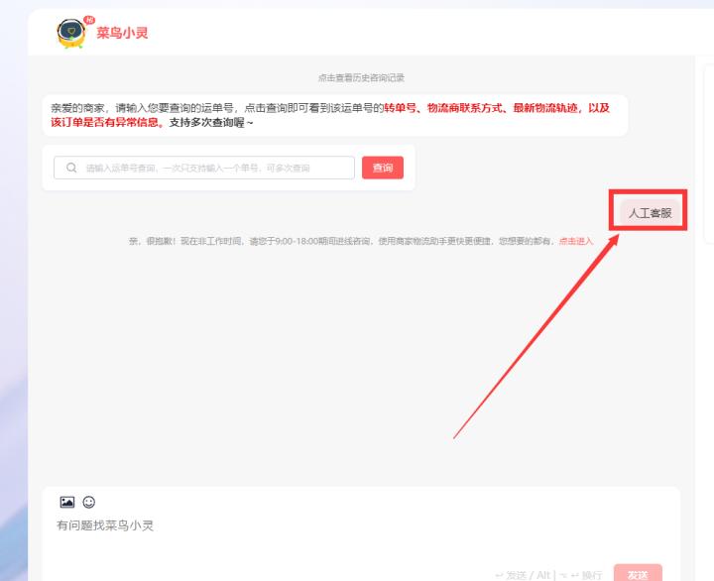Open the 点击查看历史咨询记录 history link
The width and height of the screenshot is (714, 581).
[x=361, y=78]
